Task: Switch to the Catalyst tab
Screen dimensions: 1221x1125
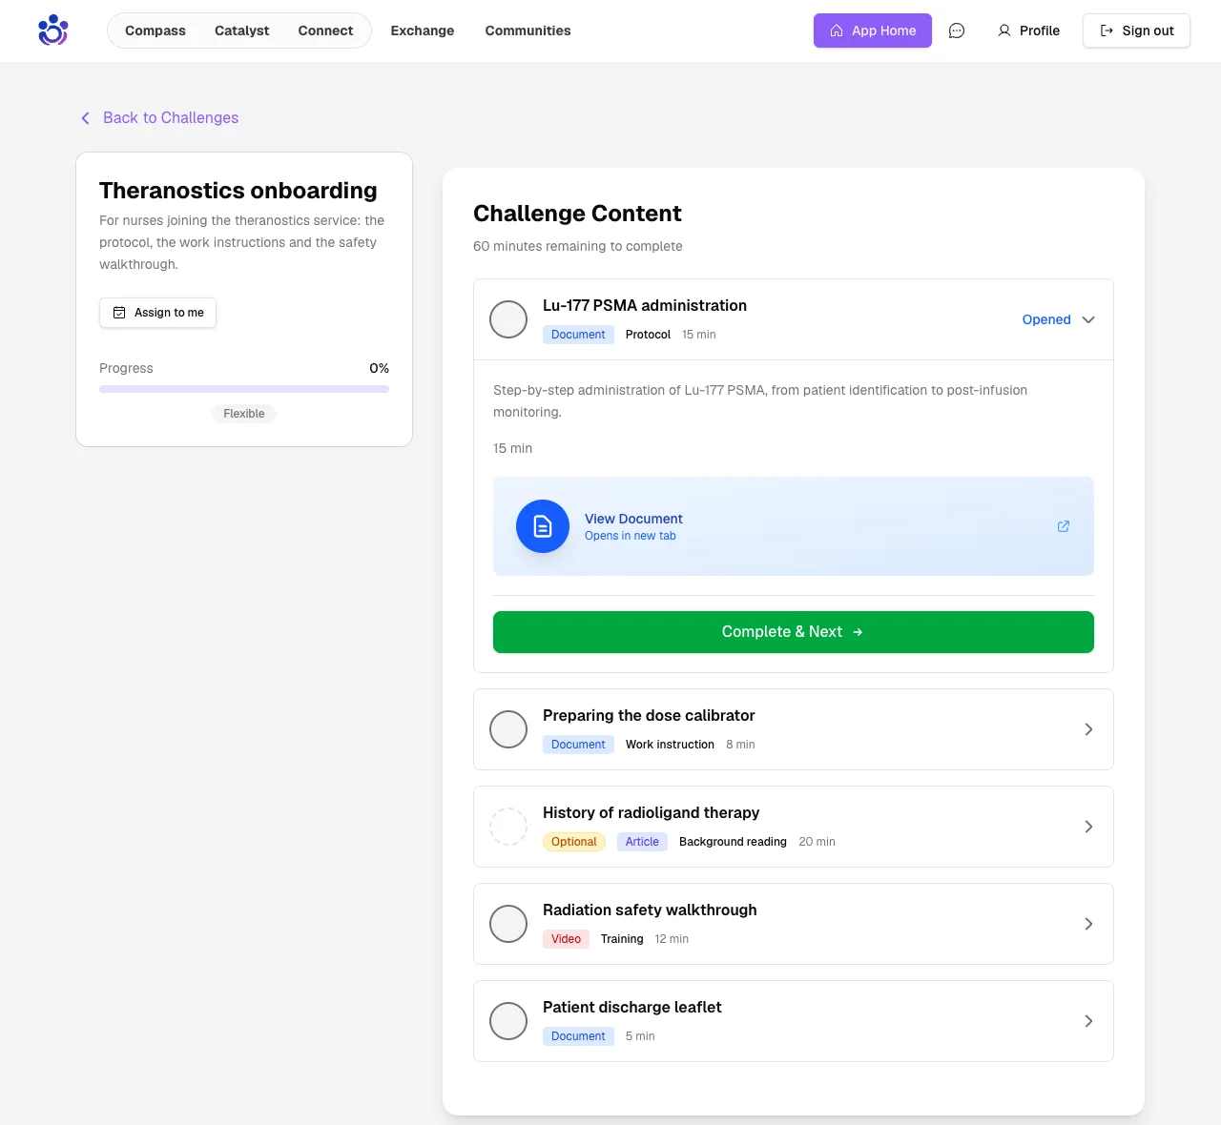Action: click(241, 31)
